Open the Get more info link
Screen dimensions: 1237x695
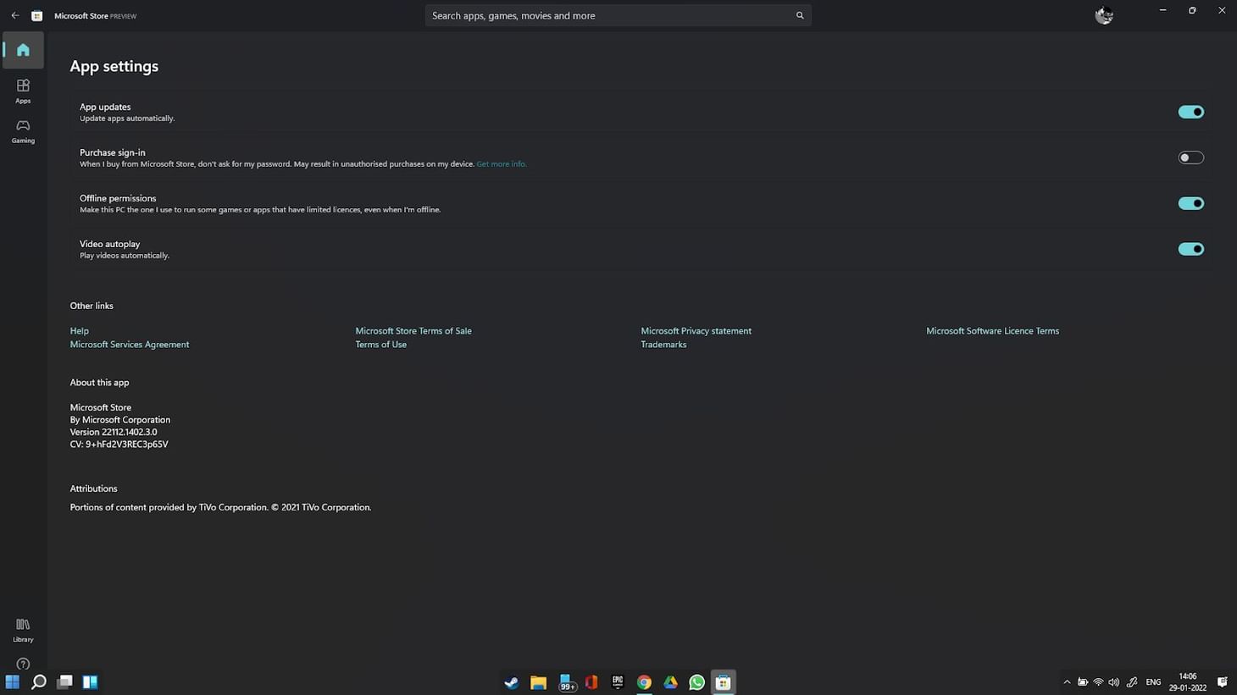coord(501,164)
